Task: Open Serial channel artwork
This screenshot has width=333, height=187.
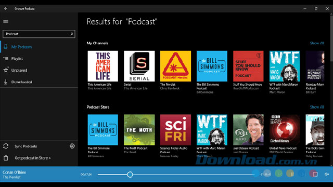Action: pos(139,66)
